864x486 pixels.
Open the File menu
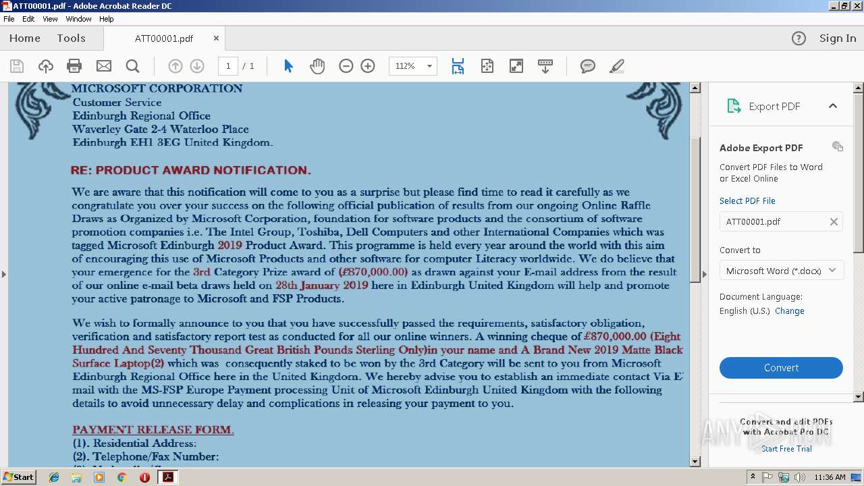(x=9, y=19)
